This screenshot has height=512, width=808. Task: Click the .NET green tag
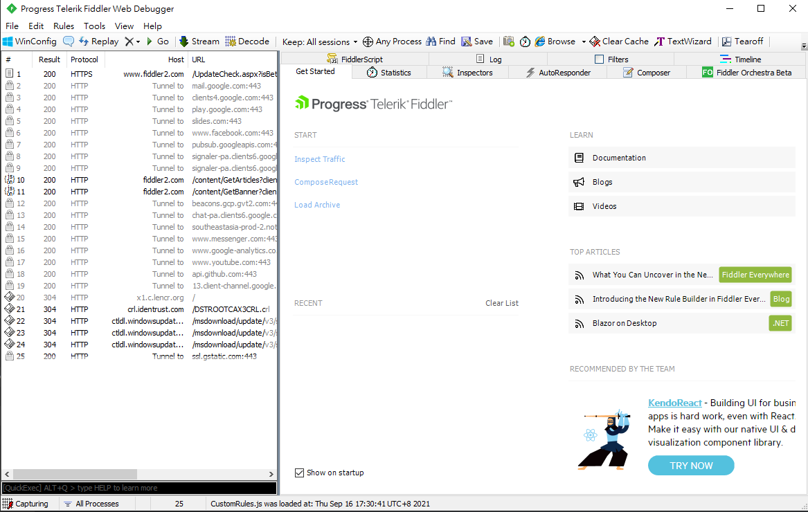780,323
